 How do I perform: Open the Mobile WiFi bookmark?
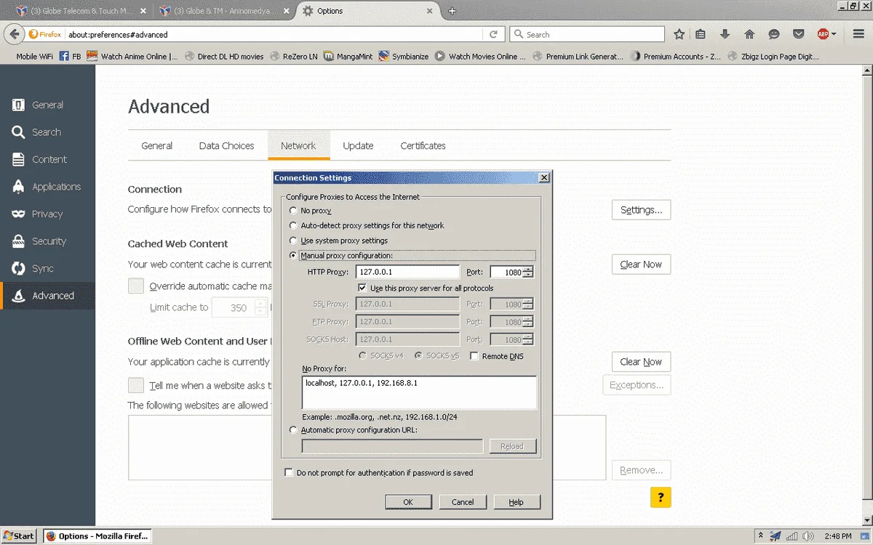point(36,56)
